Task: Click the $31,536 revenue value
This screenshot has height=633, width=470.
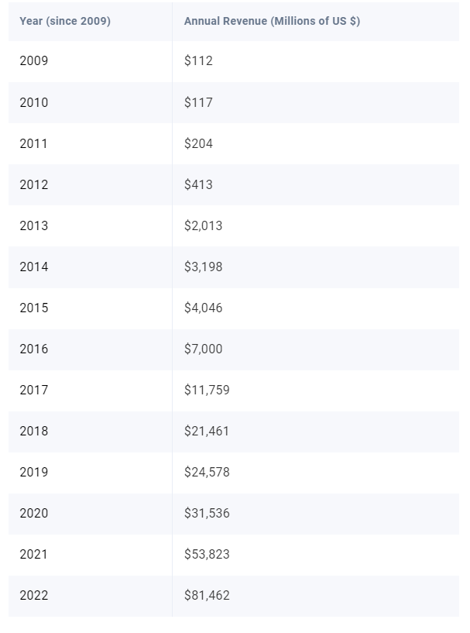Action: (x=207, y=513)
